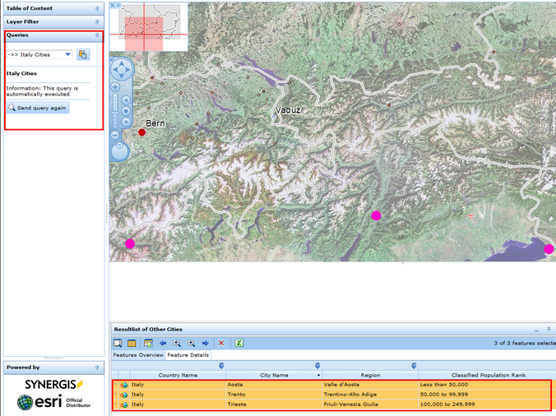Click the magenta Trieste point on the map
Viewport: 556px width, 416px height.
click(x=549, y=249)
